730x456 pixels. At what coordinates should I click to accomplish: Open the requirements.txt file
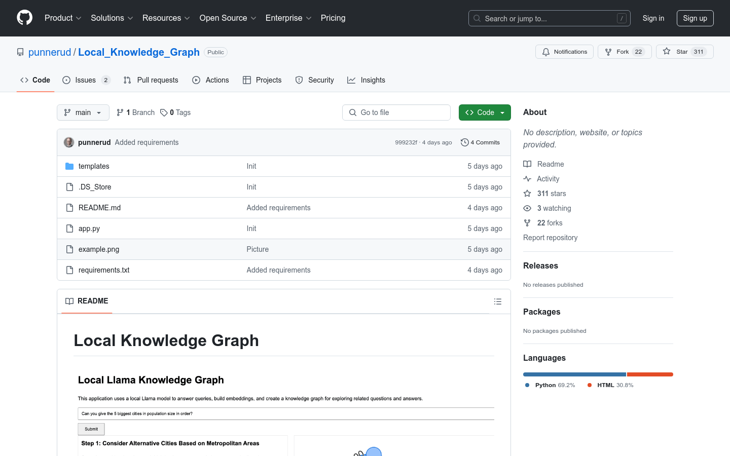pyautogui.click(x=103, y=270)
